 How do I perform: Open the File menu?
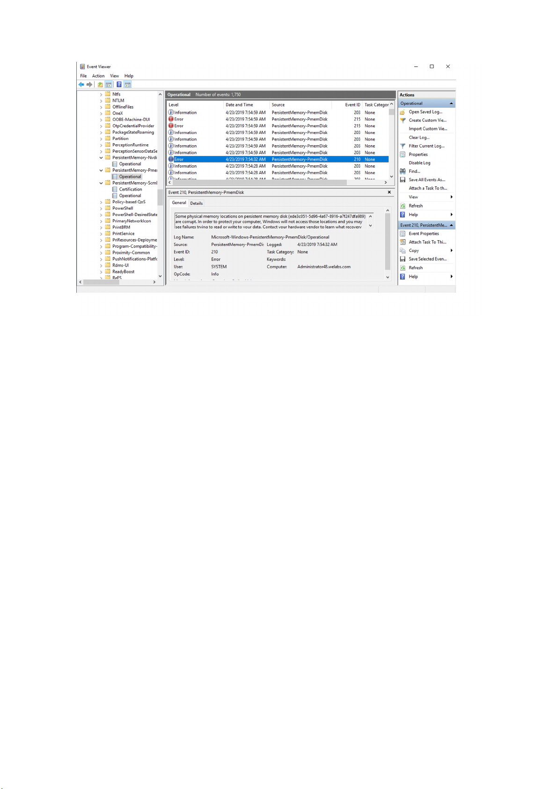click(x=83, y=76)
